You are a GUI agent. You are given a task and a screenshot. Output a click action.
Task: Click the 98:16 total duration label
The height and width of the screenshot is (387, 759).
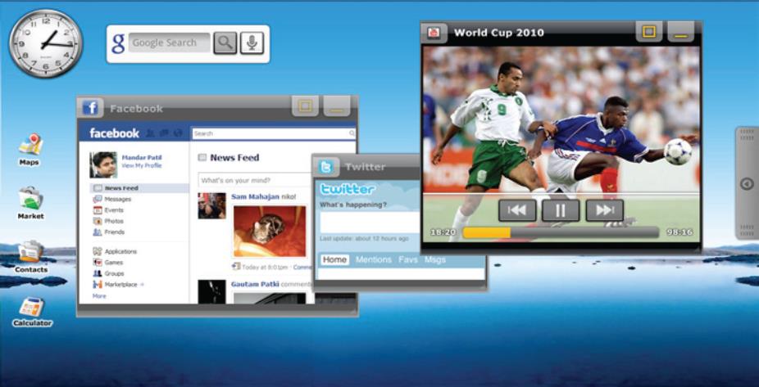click(679, 232)
